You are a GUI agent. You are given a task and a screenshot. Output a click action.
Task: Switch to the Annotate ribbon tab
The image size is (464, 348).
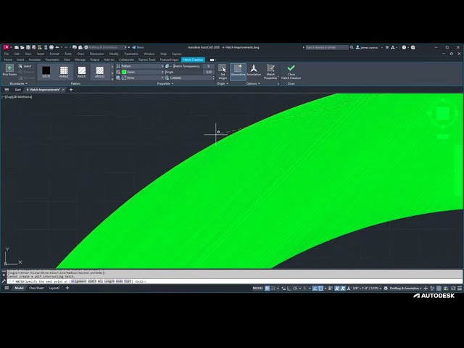(35, 59)
